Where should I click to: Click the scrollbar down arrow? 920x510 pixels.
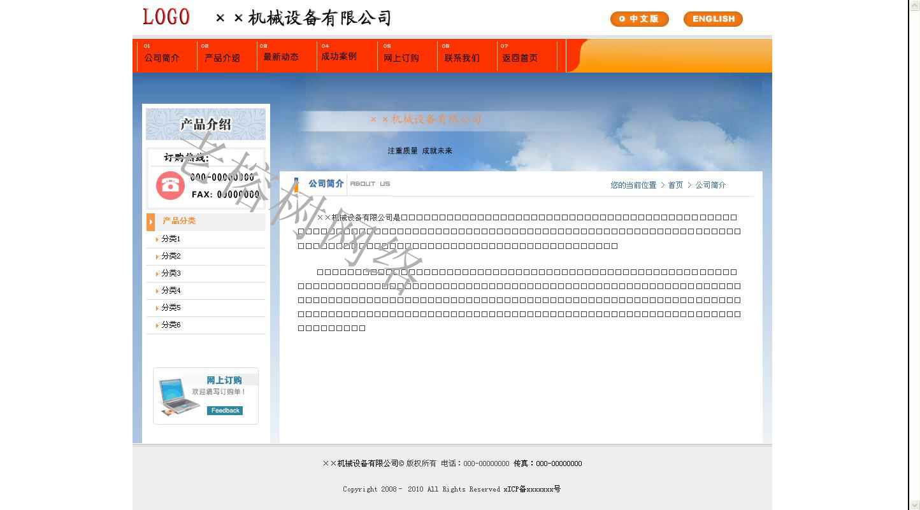pos(914,506)
